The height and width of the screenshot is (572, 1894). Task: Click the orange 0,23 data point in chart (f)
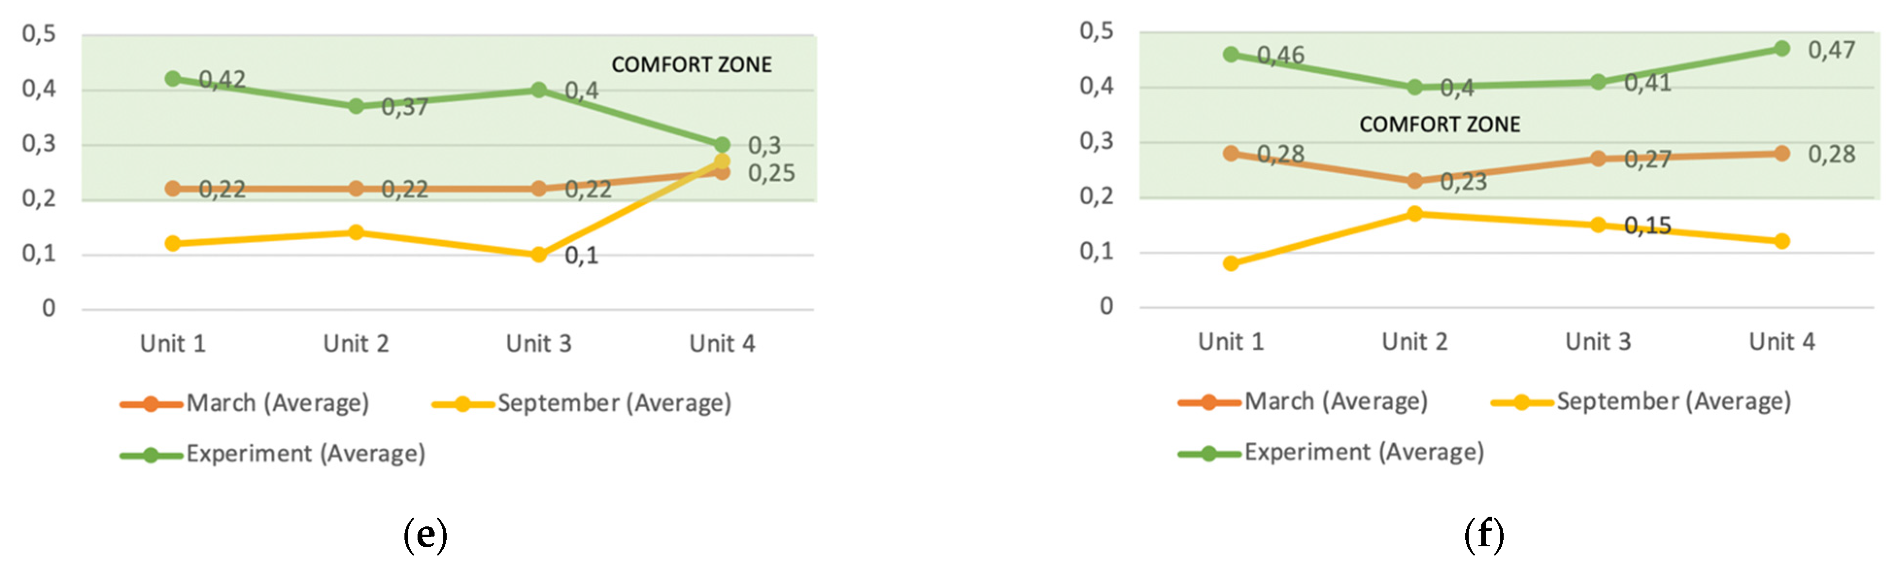(1415, 180)
